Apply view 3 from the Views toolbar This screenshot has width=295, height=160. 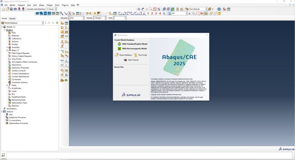156,13
